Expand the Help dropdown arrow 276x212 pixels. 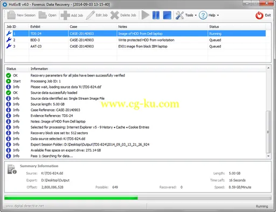tap(218, 15)
